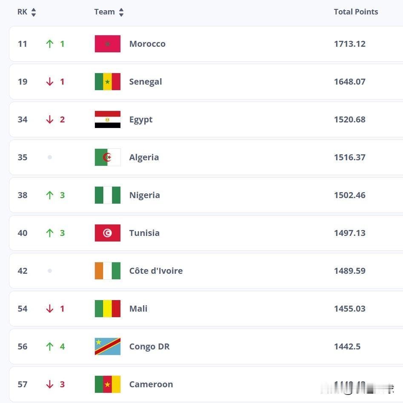This screenshot has width=403, height=403.
Task: Open the Côte d'Ivoire team link
Action: [x=156, y=271]
